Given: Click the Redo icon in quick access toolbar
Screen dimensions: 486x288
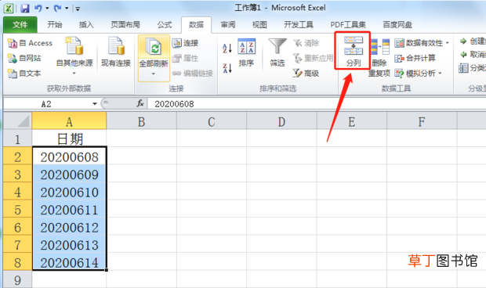Looking at the screenshot, I should [58, 9].
